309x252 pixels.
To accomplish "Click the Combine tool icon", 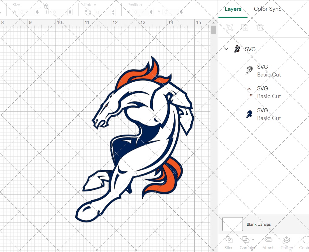I will [246, 240].
